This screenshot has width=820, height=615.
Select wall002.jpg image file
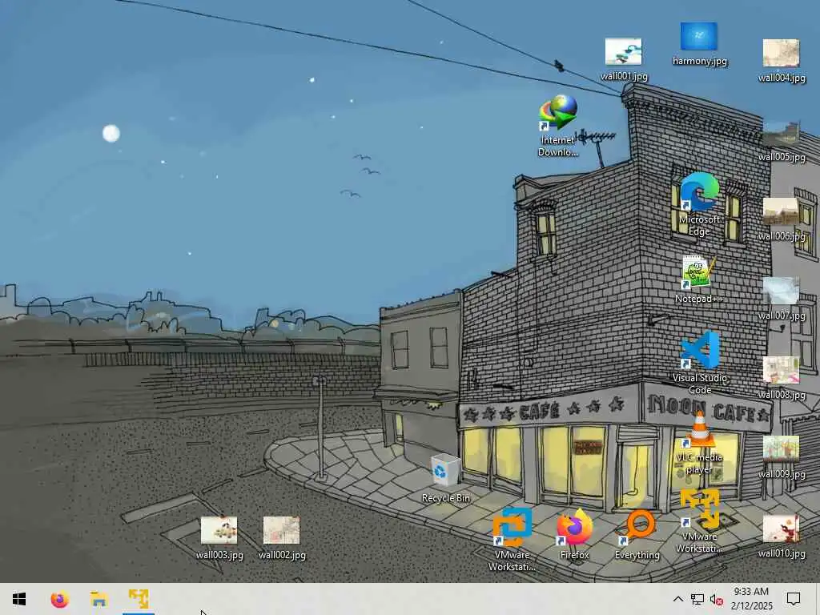coord(282,538)
